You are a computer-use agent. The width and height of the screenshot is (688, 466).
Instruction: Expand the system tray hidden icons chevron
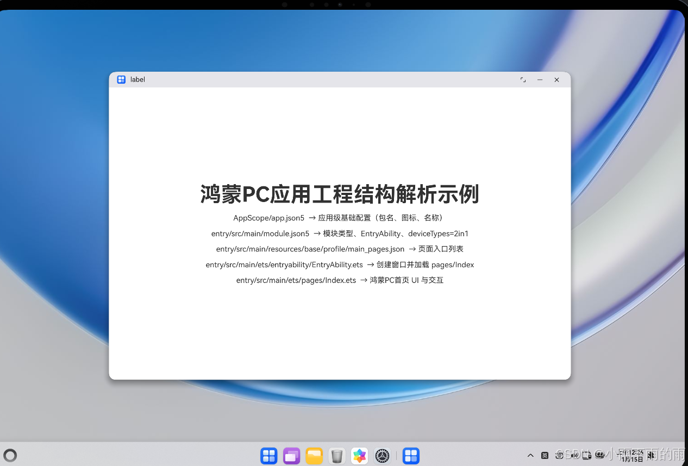tap(530, 455)
